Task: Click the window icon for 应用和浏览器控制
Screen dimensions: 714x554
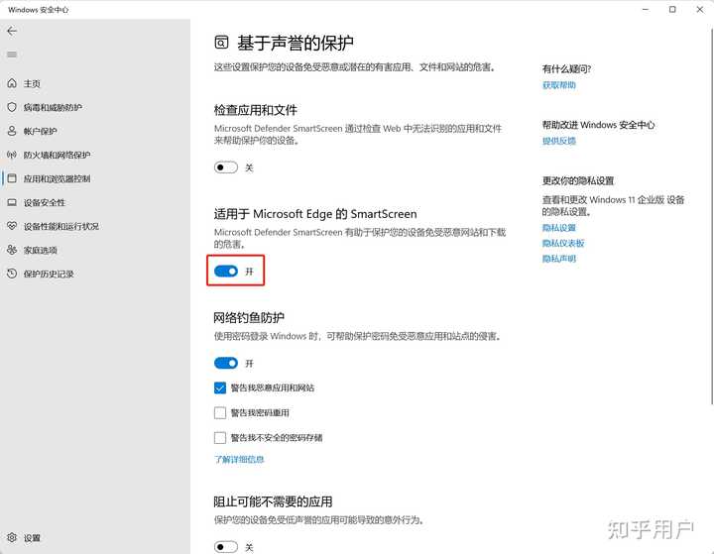Action: (12, 178)
